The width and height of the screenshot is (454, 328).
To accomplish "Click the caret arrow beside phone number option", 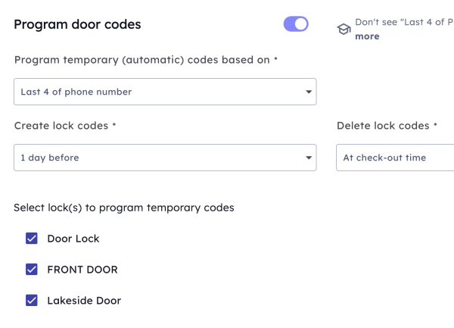I will [309, 92].
